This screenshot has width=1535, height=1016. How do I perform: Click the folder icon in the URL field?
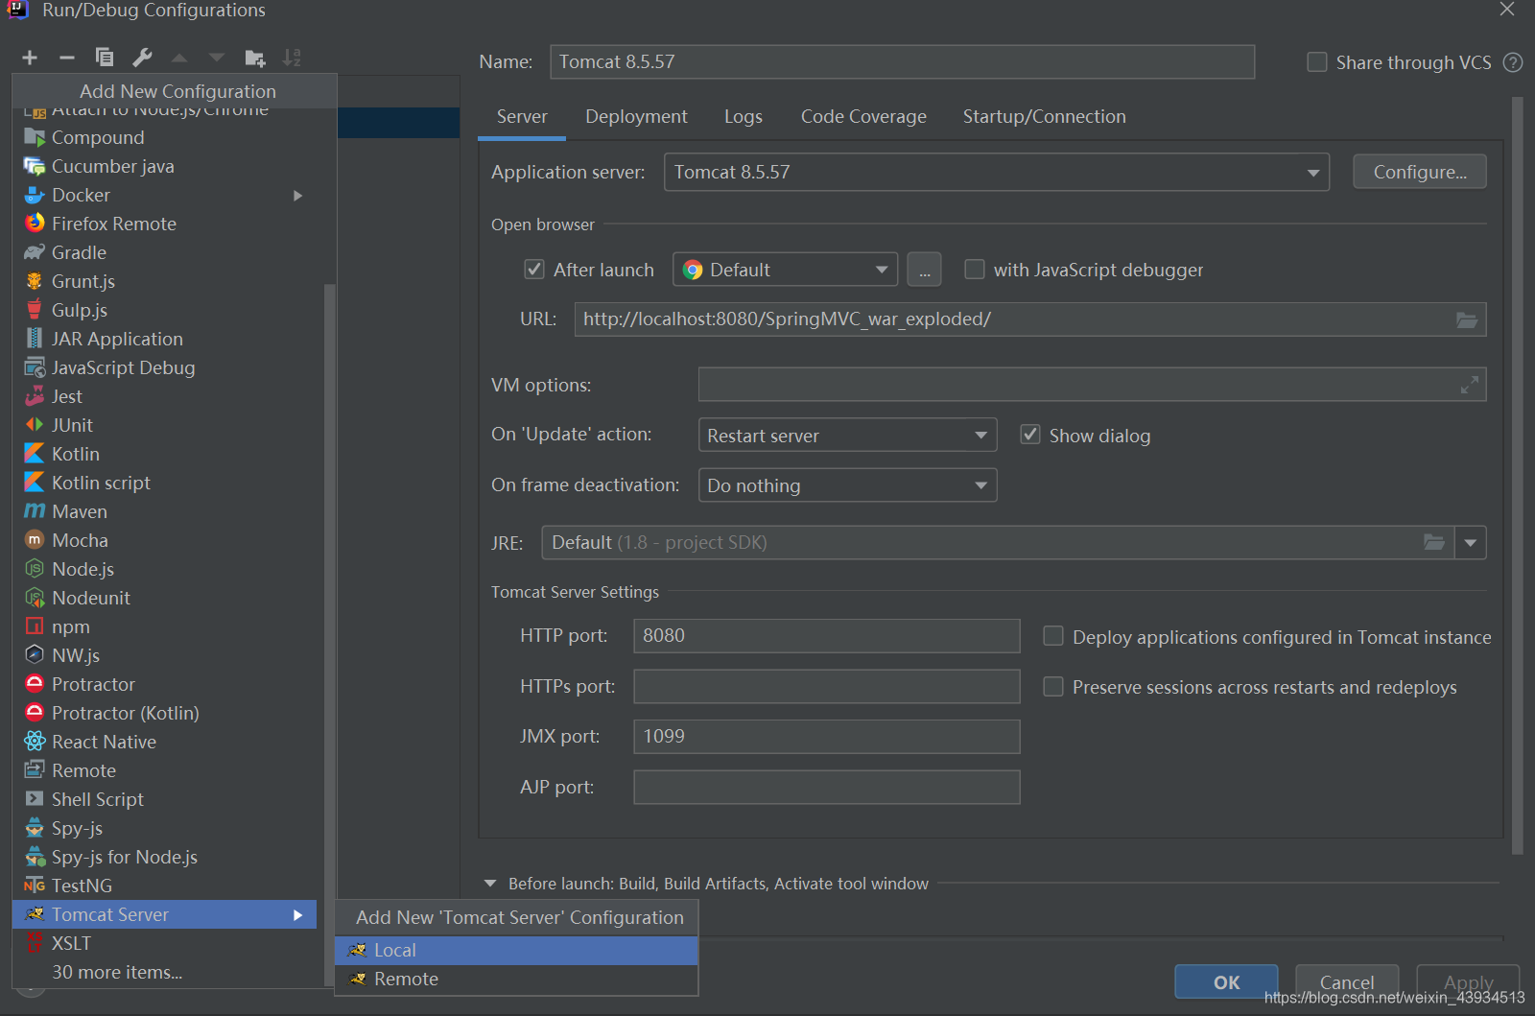click(1467, 319)
